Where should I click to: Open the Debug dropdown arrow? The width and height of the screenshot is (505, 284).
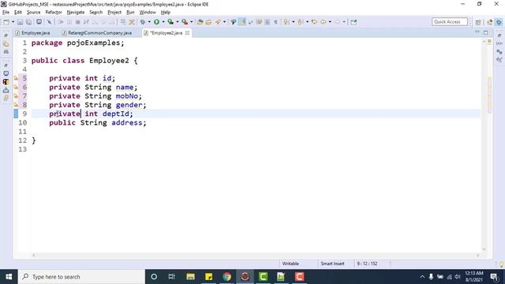(149, 22)
